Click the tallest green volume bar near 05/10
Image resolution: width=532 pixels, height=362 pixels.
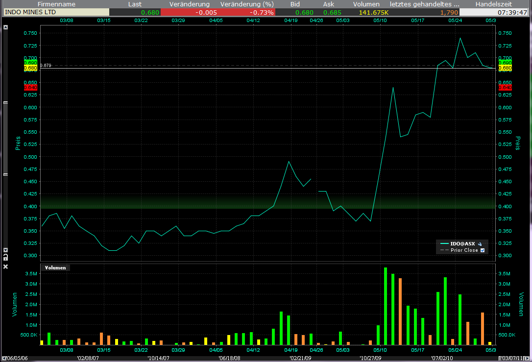[x=386, y=306]
